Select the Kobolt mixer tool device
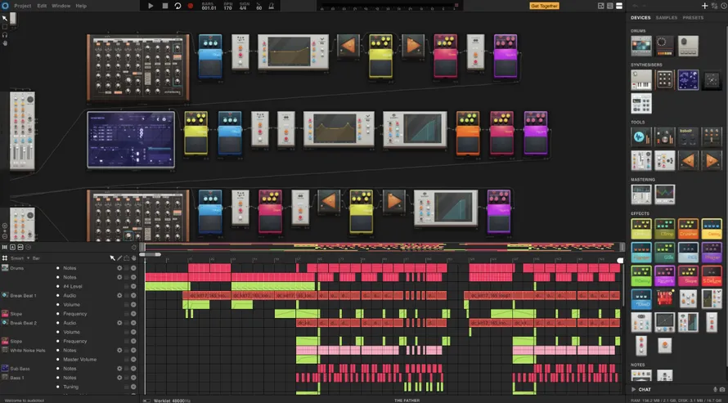Screen dimensions: 728x403 [x=688, y=137]
